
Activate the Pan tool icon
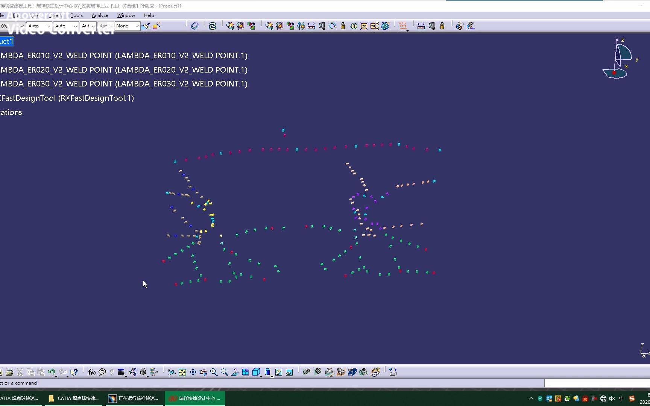coord(193,372)
